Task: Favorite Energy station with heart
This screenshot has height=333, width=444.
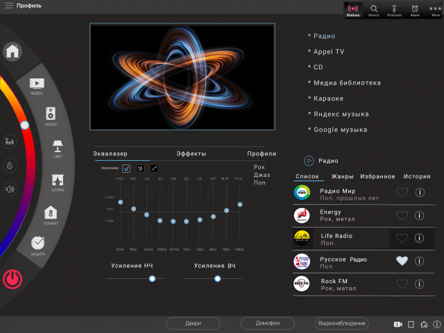Action: pos(402,216)
